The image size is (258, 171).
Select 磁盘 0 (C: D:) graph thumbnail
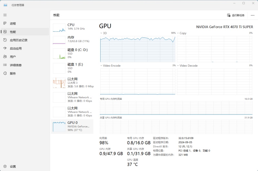click(x=59, y=54)
